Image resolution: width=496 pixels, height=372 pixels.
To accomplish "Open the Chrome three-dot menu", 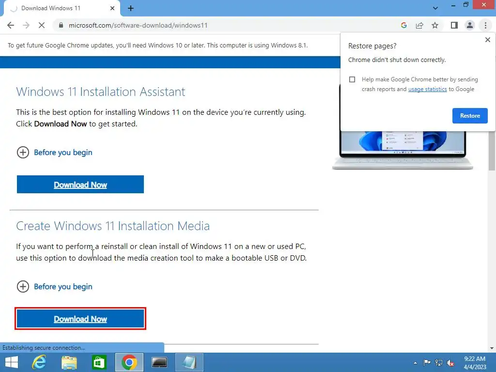I will point(485,25).
